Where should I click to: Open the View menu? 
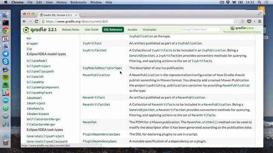click(x=49, y=2)
